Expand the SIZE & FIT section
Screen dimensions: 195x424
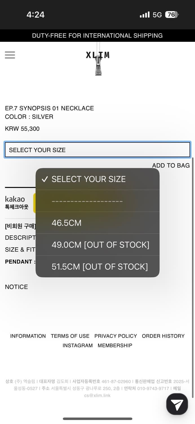pyautogui.click(x=20, y=250)
